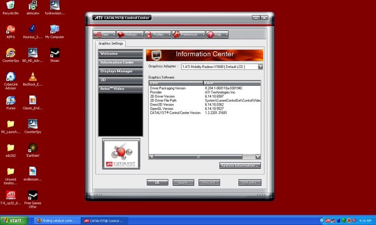Click the 9:16 AM system clock
This screenshot has width=376, height=225.
pyautogui.click(x=365, y=221)
